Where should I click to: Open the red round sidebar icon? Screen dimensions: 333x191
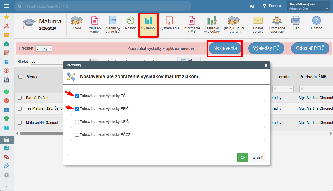tap(6, 101)
